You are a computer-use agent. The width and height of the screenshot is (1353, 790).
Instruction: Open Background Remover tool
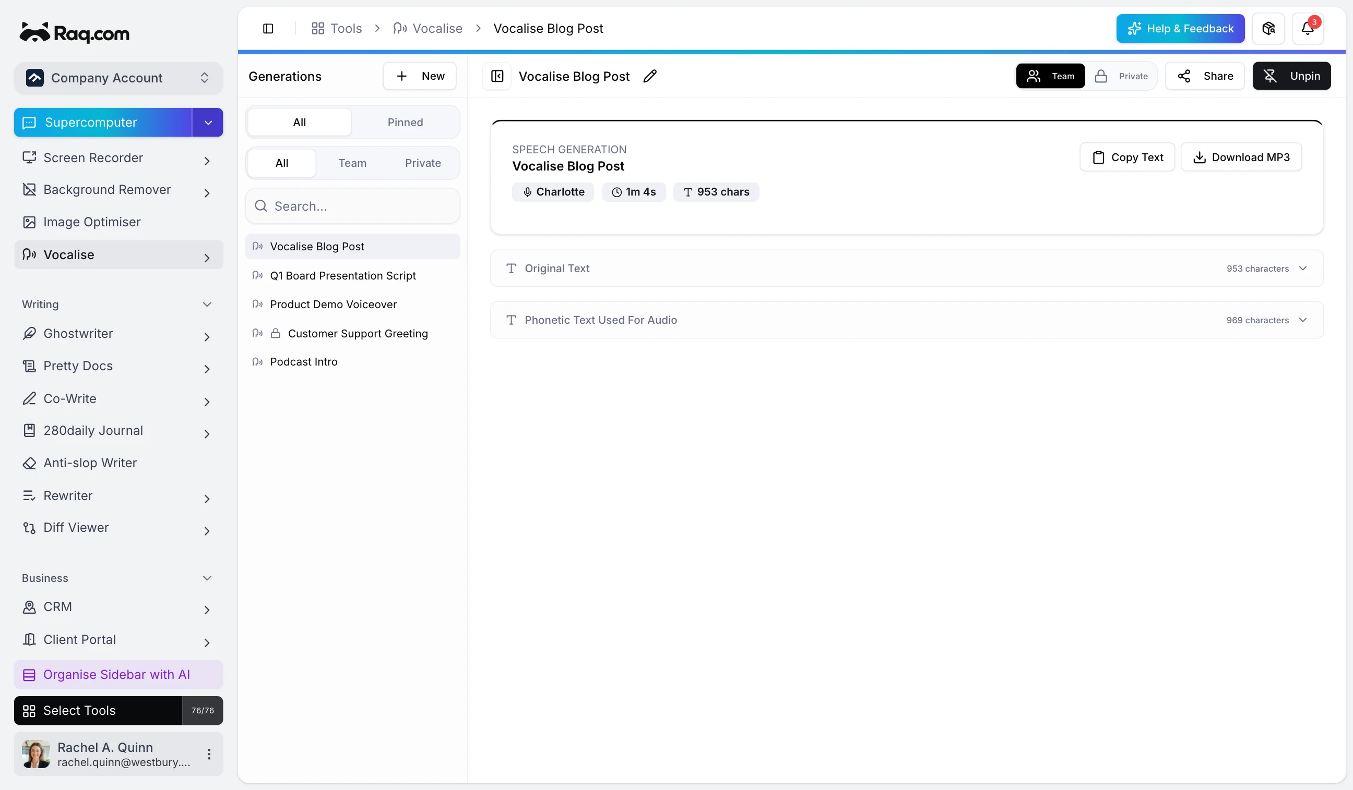[118, 190]
